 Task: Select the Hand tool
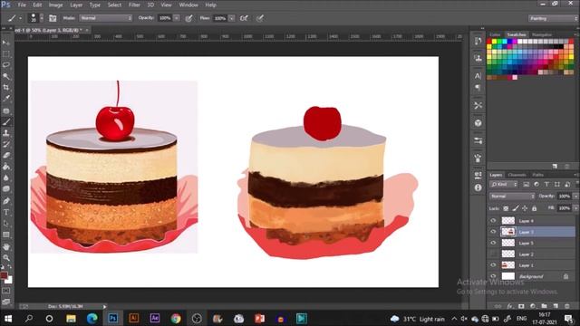[6, 247]
